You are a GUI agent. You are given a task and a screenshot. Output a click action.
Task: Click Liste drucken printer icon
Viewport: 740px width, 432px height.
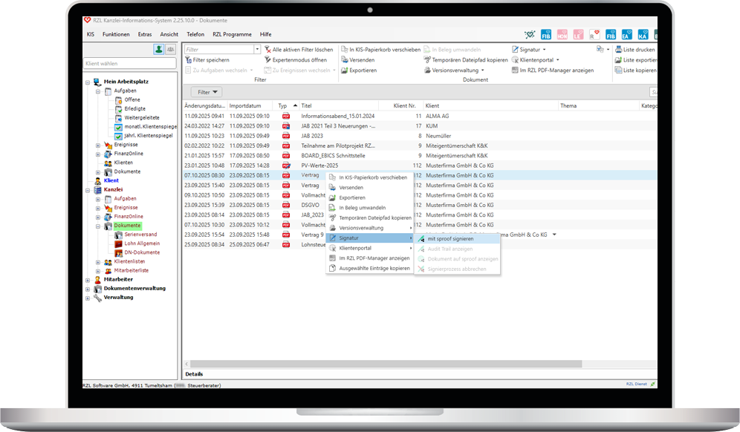point(618,50)
